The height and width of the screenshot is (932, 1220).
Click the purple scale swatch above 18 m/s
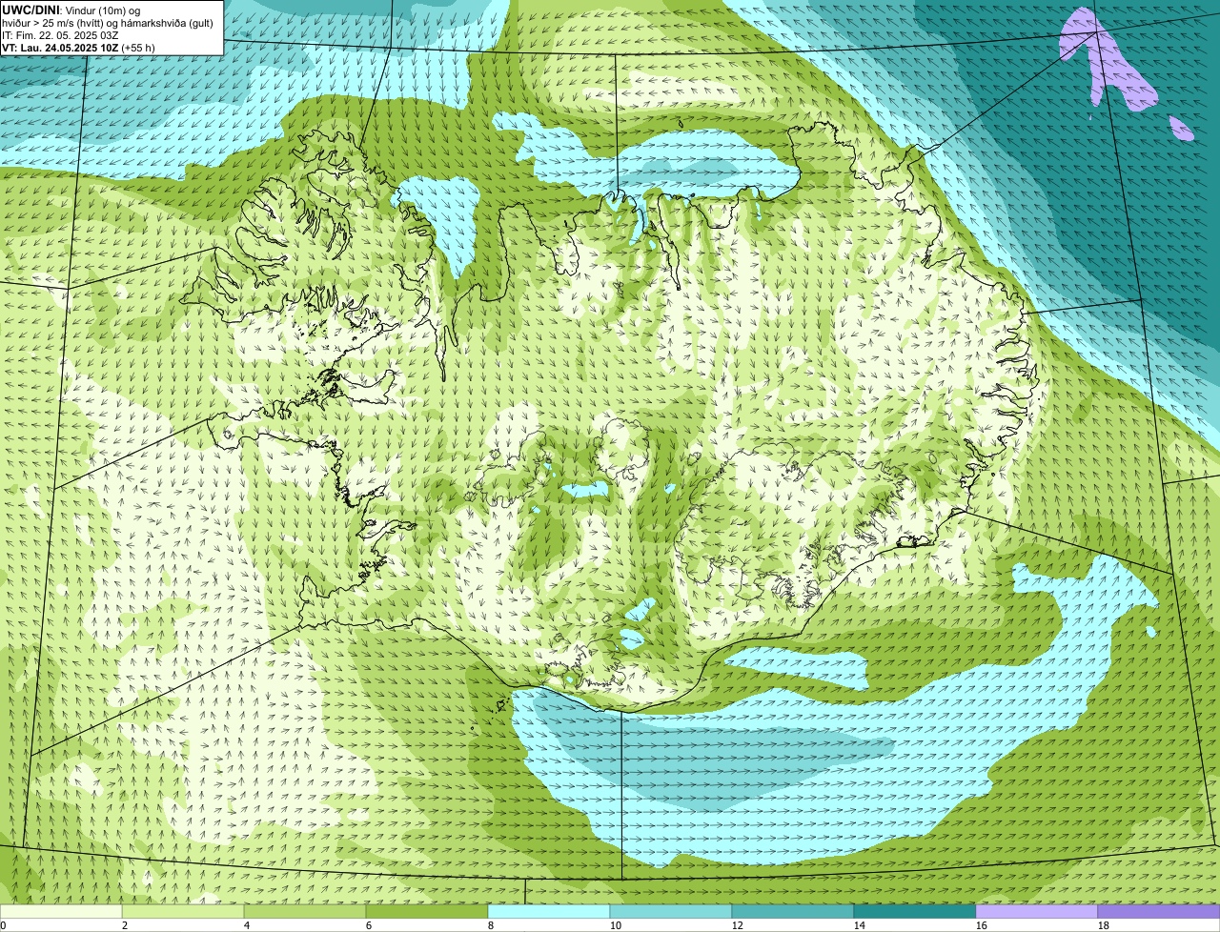(x=1159, y=912)
